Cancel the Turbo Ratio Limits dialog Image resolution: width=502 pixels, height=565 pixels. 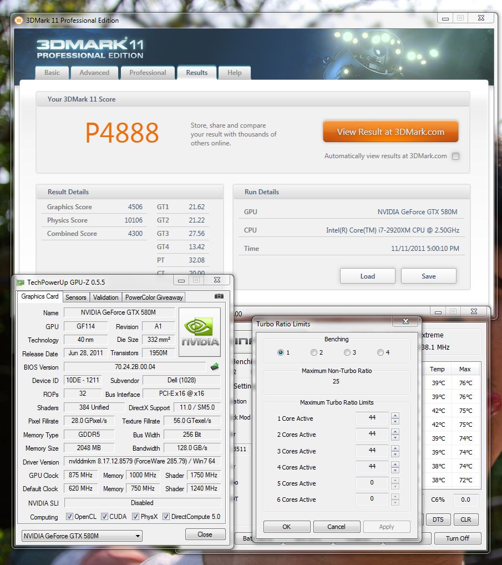tap(336, 527)
